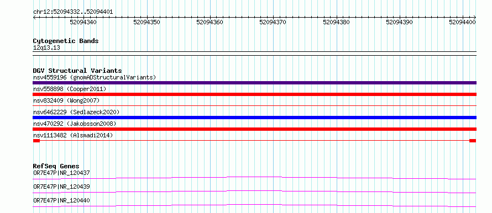Image resolution: width=492 pixels, height=213 pixels.
Task: Click the 12q13.13 cytogenetic band bar
Action: click(x=254, y=53)
